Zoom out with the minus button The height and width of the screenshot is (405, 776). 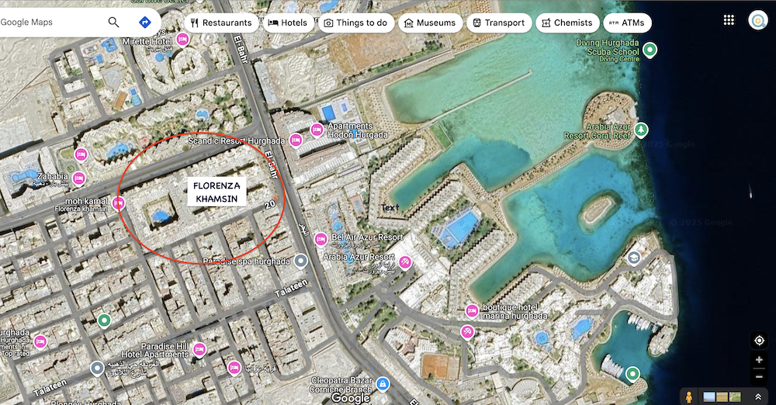(759, 377)
